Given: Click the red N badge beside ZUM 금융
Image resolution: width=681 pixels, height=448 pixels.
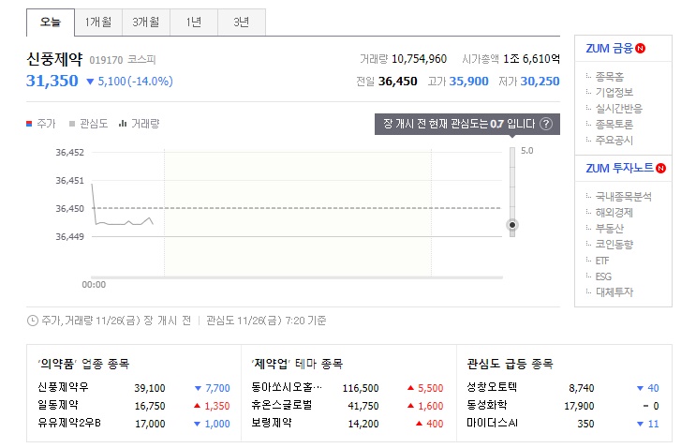Looking at the screenshot, I should click(640, 48).
